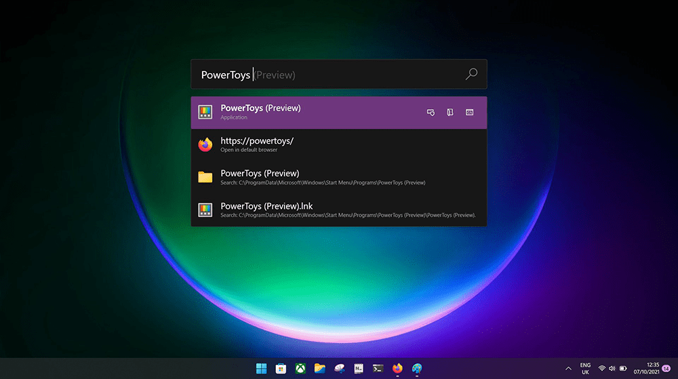
Task: Open the Terminal app from the taskbar
Action: (x=378, y=368)
